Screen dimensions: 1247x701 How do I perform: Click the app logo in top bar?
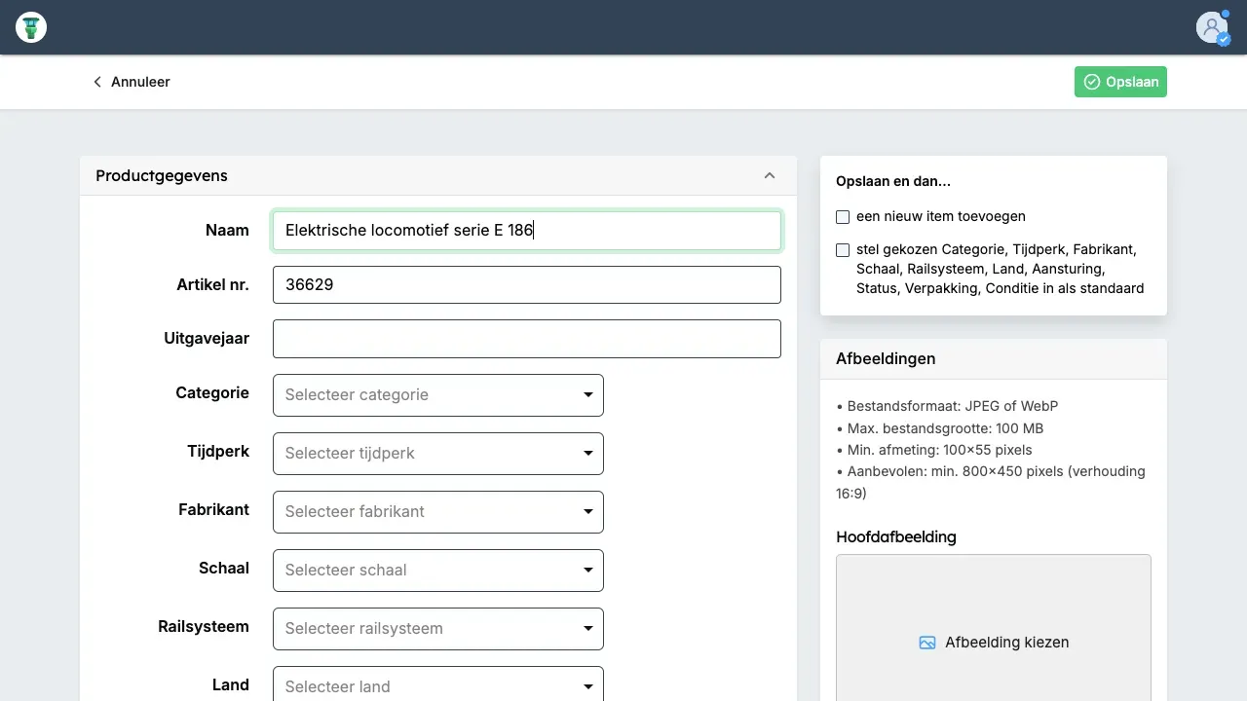pyautogui.click(x=31, y=27)
